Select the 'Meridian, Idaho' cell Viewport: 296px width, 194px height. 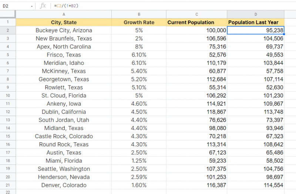64,63
